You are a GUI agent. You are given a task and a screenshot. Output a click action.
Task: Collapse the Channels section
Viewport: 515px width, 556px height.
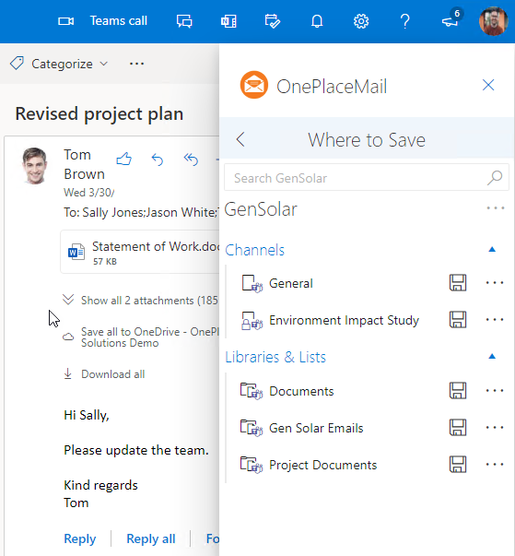coord(492,250)
